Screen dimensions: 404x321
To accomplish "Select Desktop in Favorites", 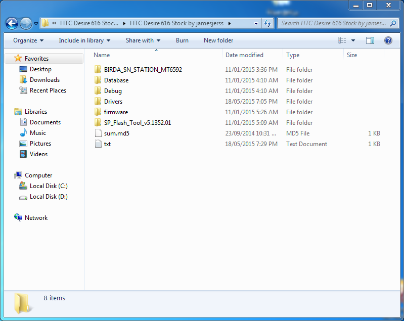I will point(40,69).
